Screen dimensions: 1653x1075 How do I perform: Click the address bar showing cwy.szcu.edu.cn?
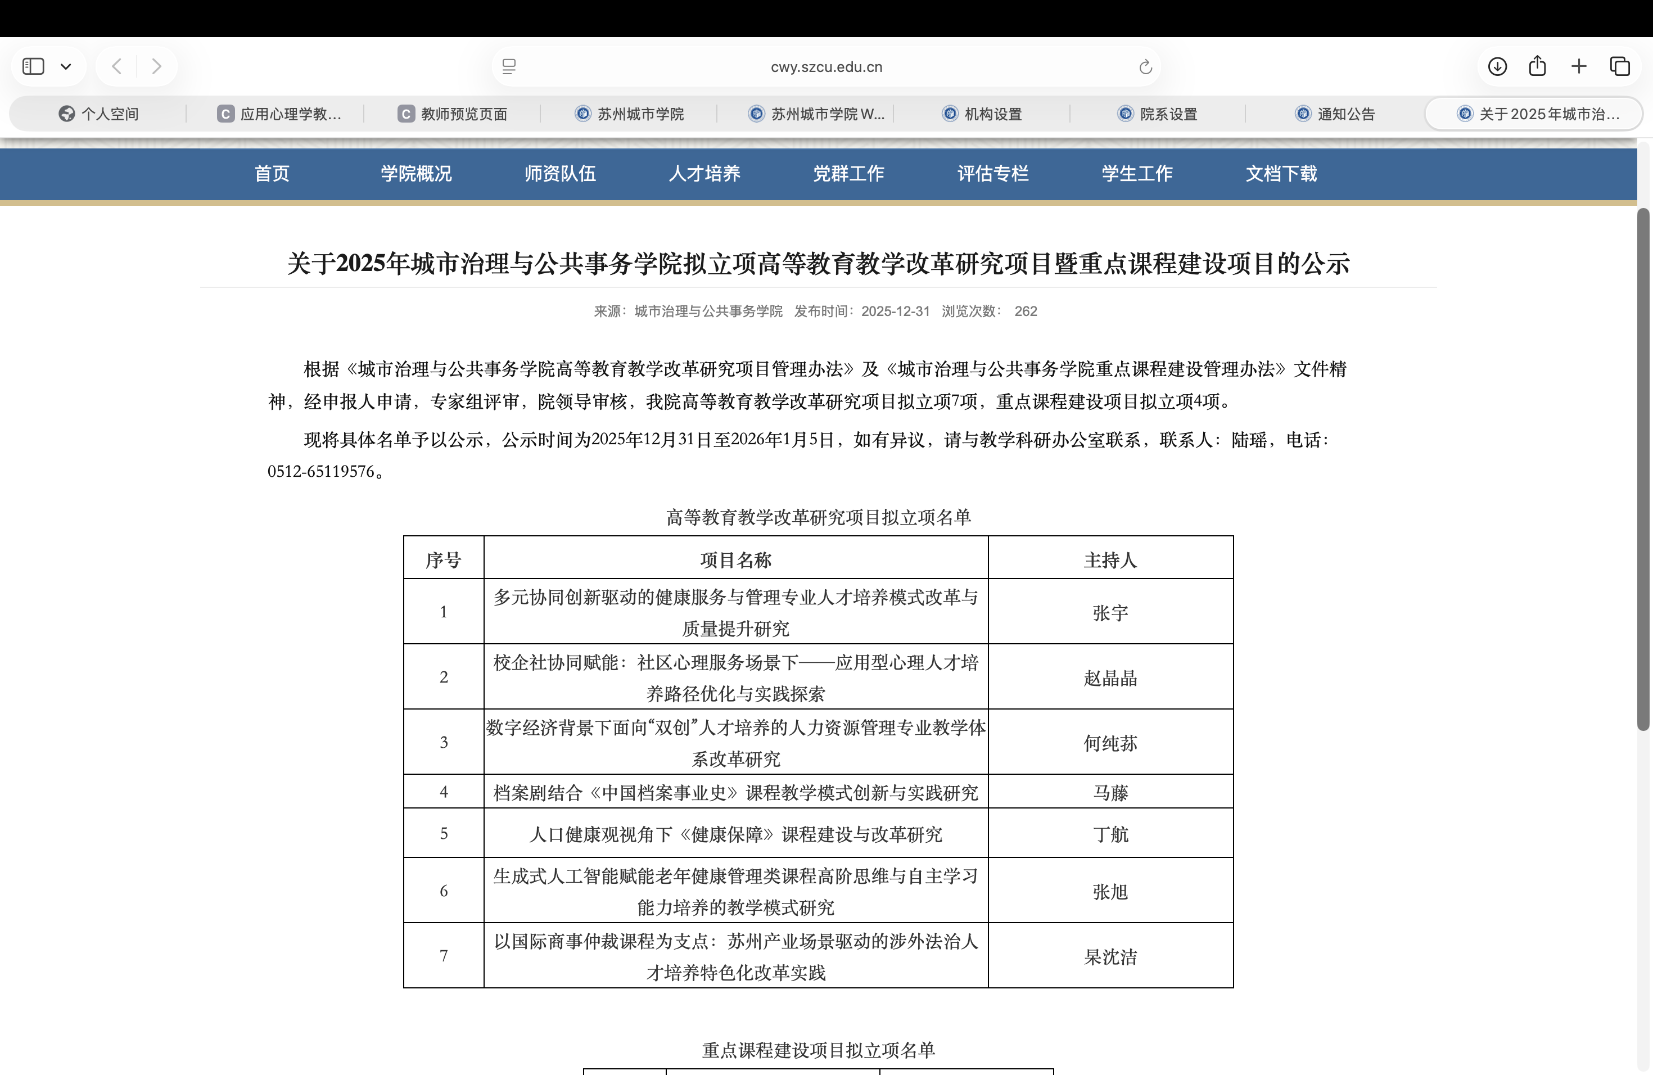[x=826, y=67]
